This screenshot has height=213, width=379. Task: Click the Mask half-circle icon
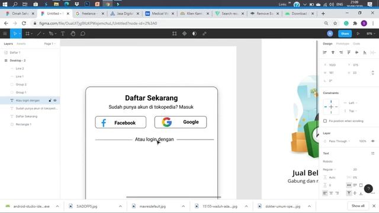pyautogui.click(x=194, y=34)
